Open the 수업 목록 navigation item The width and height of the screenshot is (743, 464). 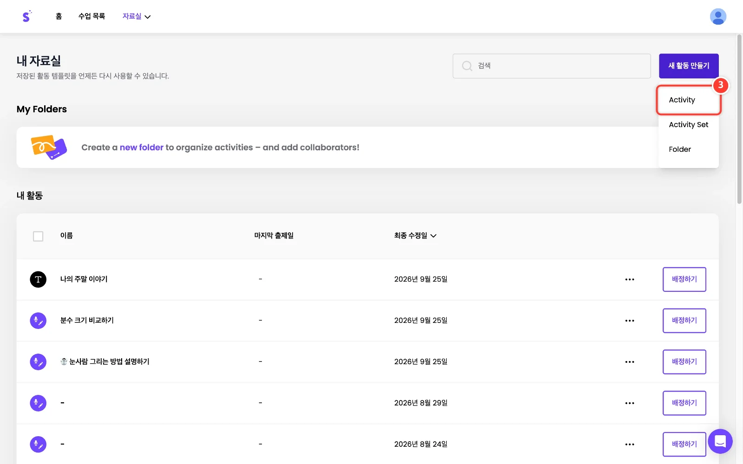tap(91, 16)
